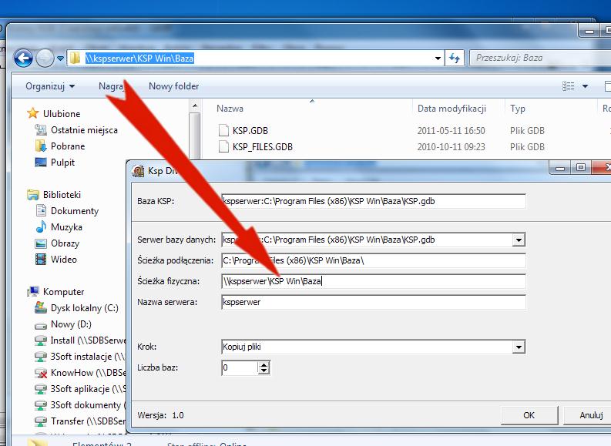
Task: Cancel the dialog with Anuluj
Action: pyautogui.click(x=589, y=415)
